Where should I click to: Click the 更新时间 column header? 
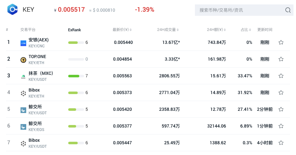tap(265, 30)
